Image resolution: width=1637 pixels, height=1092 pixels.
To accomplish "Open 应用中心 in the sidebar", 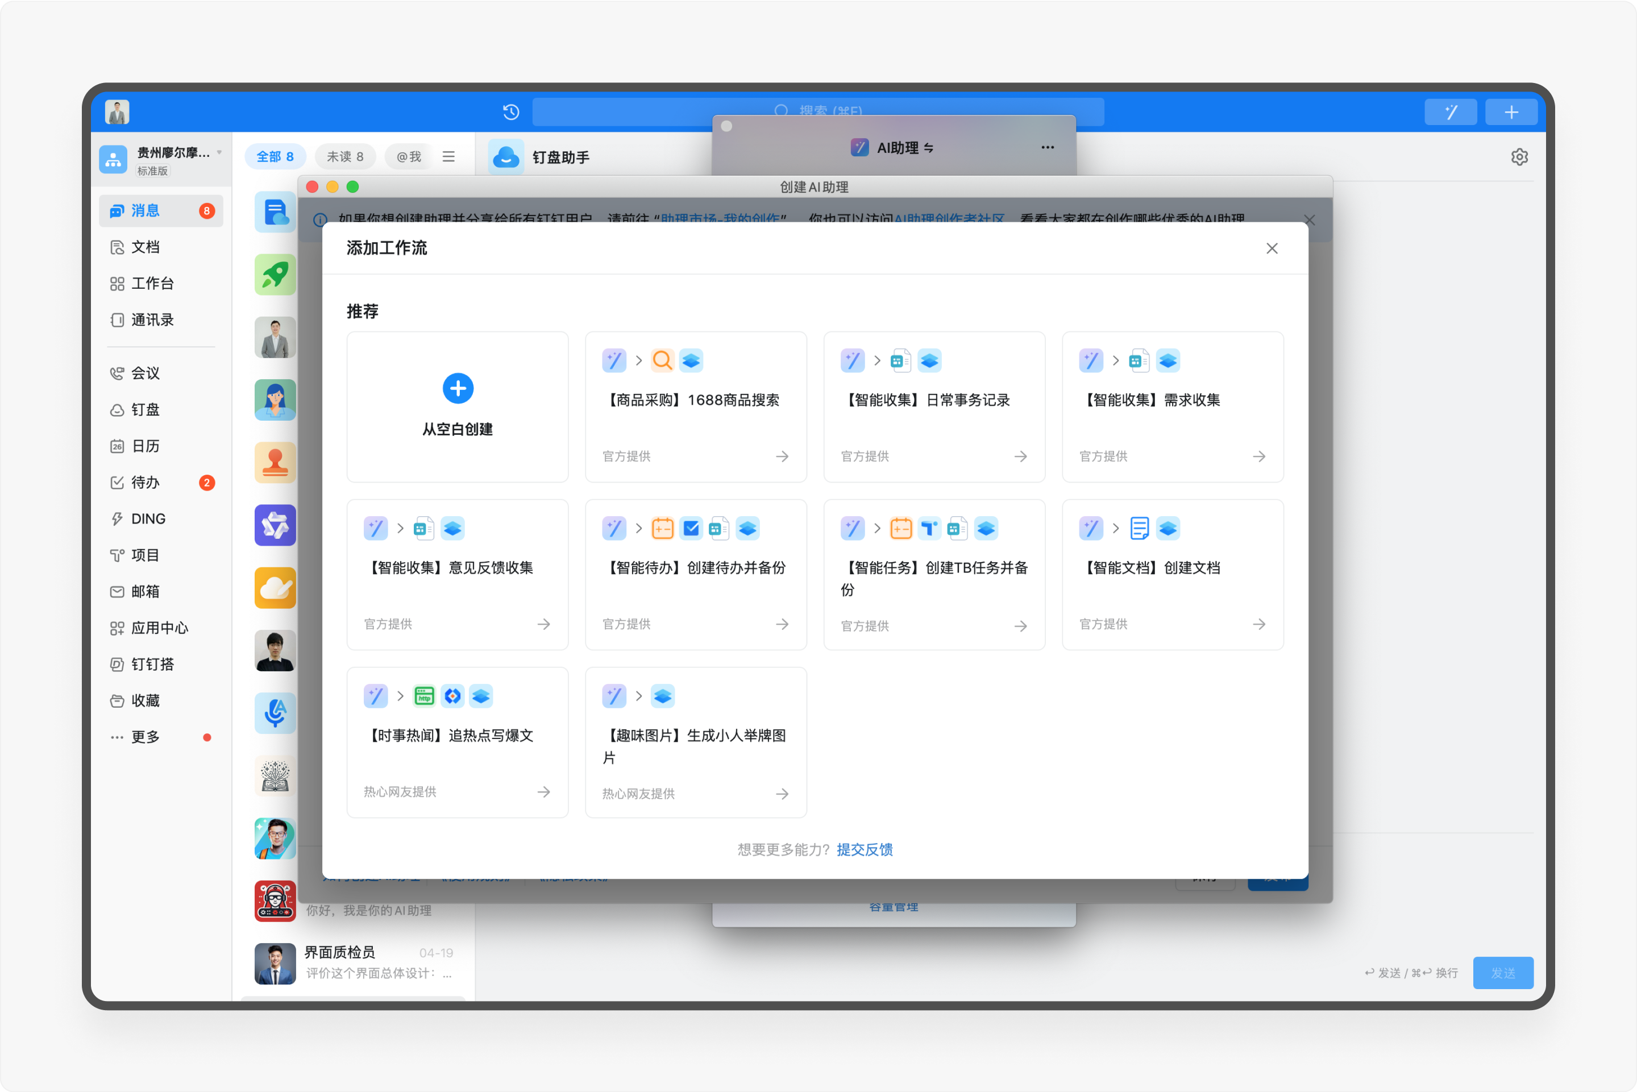I will coord(161,628).
